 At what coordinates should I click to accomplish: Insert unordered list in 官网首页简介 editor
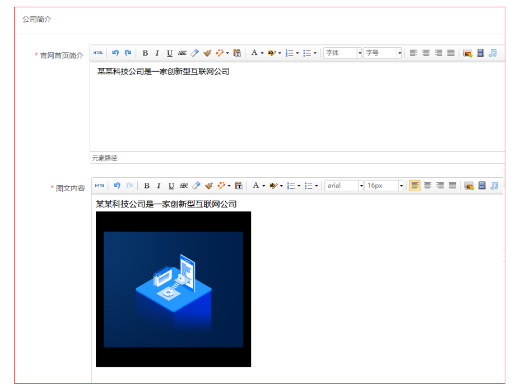click(307, 53)
